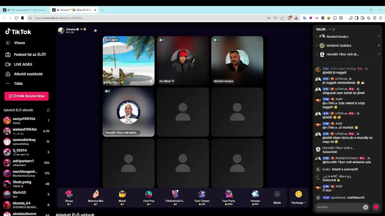Open sanya198146 live stream
This screenshot has width=385, height=216.
(26, 121)
